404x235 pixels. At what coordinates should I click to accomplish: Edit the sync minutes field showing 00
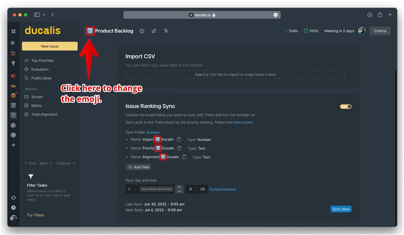tap(203, 189)
